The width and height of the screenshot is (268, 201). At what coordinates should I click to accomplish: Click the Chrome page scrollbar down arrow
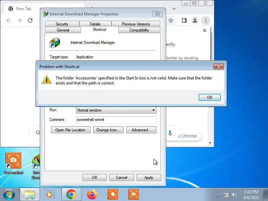coord(210,143)
